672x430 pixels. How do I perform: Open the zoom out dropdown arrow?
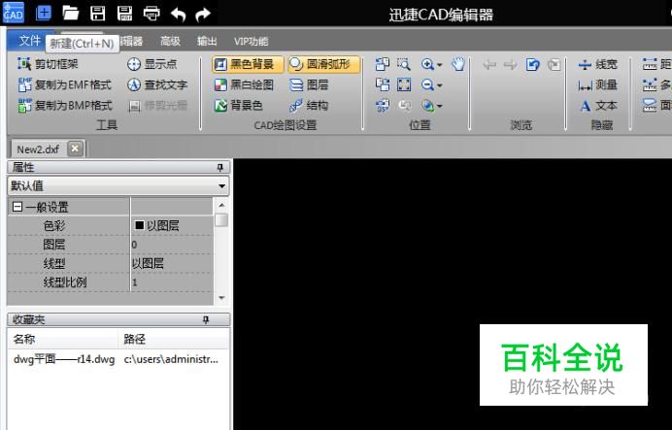pos(439,85)
